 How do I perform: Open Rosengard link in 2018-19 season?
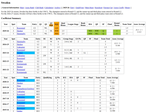pos(21,94)
